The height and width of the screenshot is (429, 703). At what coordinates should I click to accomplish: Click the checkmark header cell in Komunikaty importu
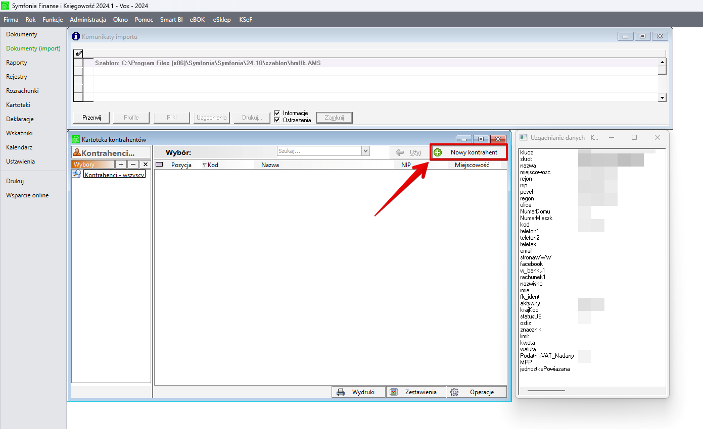pos(78,53)
